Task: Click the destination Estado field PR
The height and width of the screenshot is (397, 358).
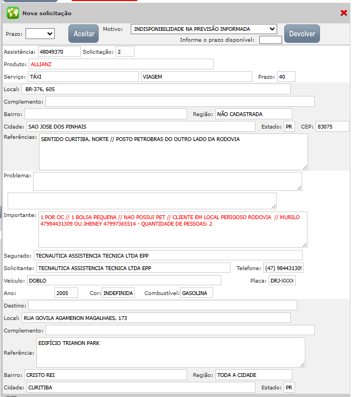Action: pos(290,387)
